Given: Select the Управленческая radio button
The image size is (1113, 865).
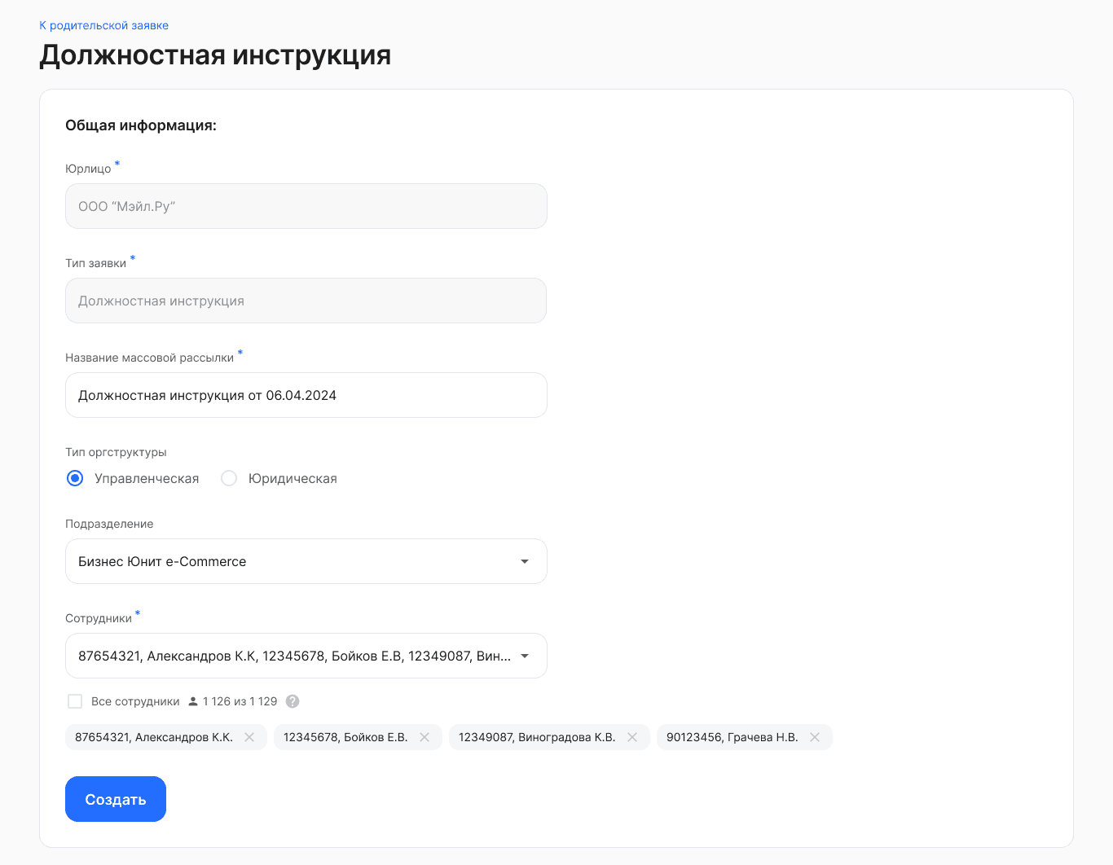Looking at the screenshot, I should 75,478.
